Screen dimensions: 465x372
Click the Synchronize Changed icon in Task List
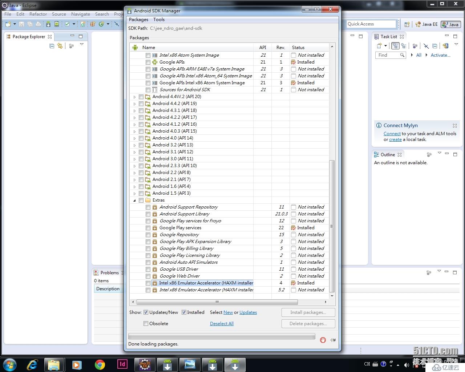446,46
